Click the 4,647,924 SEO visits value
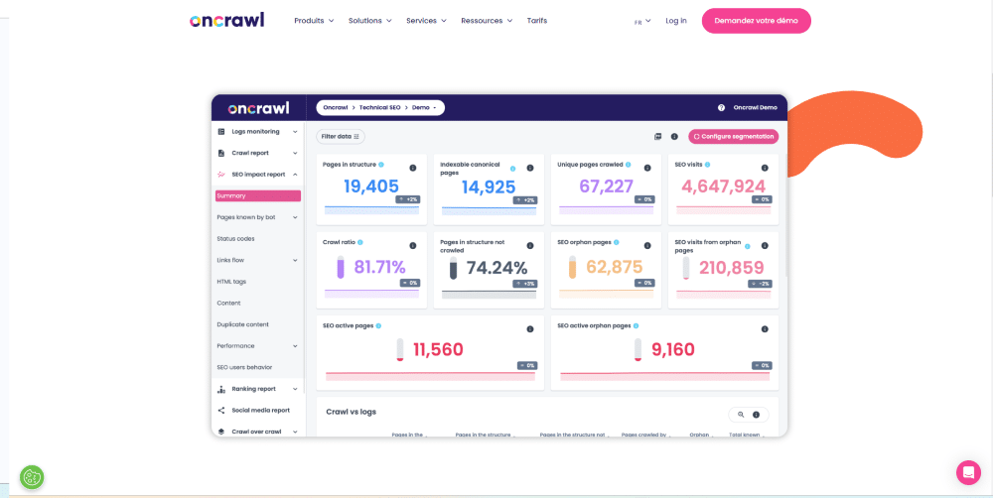 [723, 187]
